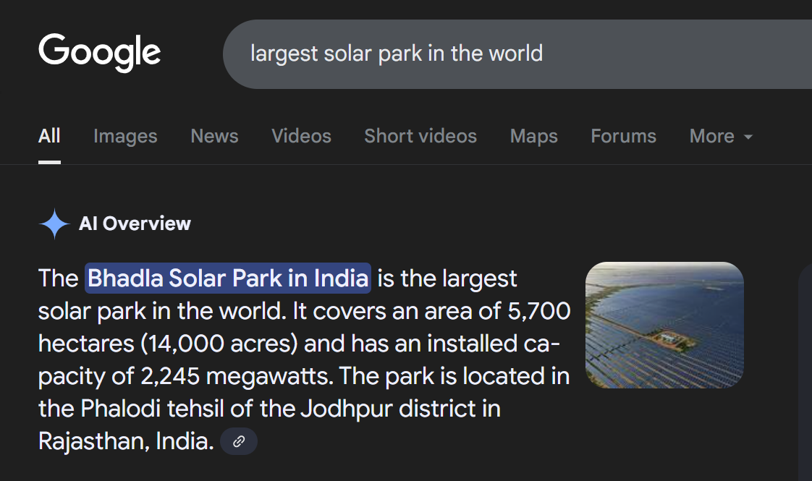Click the text '5,700' in the overview
This screenshot has width=812, height=481.
pos(538,311)
